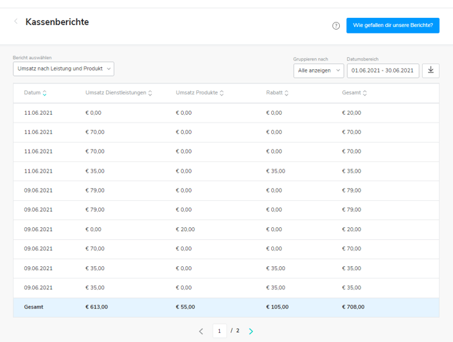
Task: Sort by Umsatz Produkte column
Action: (x=222, y=93)
